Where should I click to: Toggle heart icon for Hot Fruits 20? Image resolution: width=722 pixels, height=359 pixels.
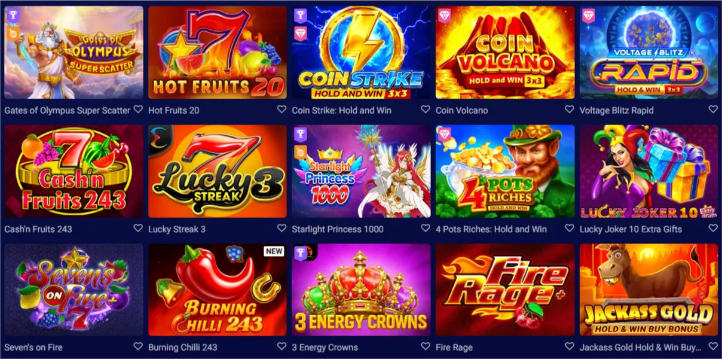tap(282, 109)
